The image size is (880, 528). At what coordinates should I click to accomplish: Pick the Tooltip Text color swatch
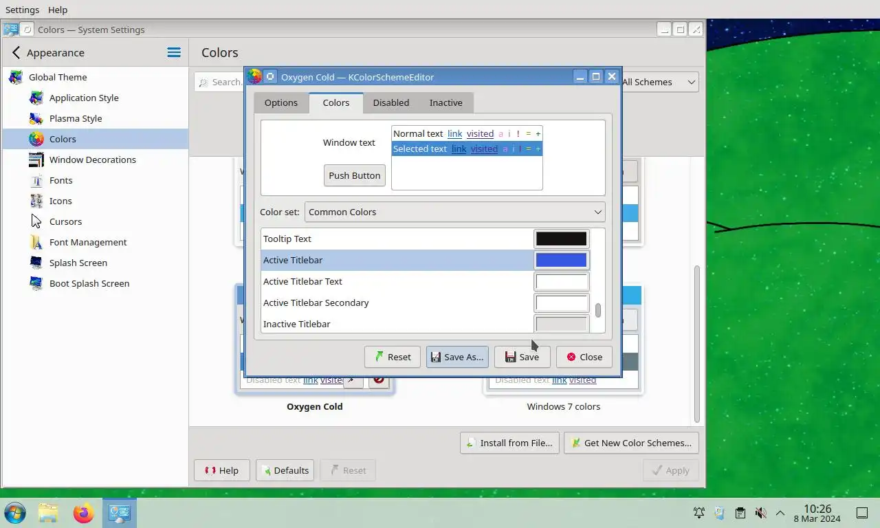click(x=562, y=239)
